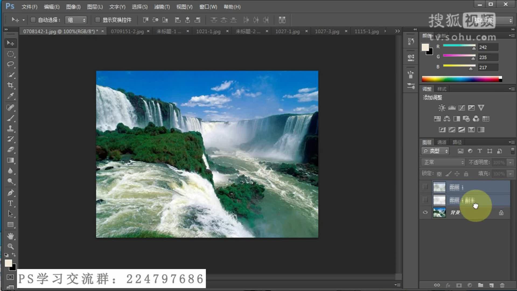Screen dimensions: 517x291
Task: Switch to the 1021-1.jpg document tab
Action: [208, 32]
